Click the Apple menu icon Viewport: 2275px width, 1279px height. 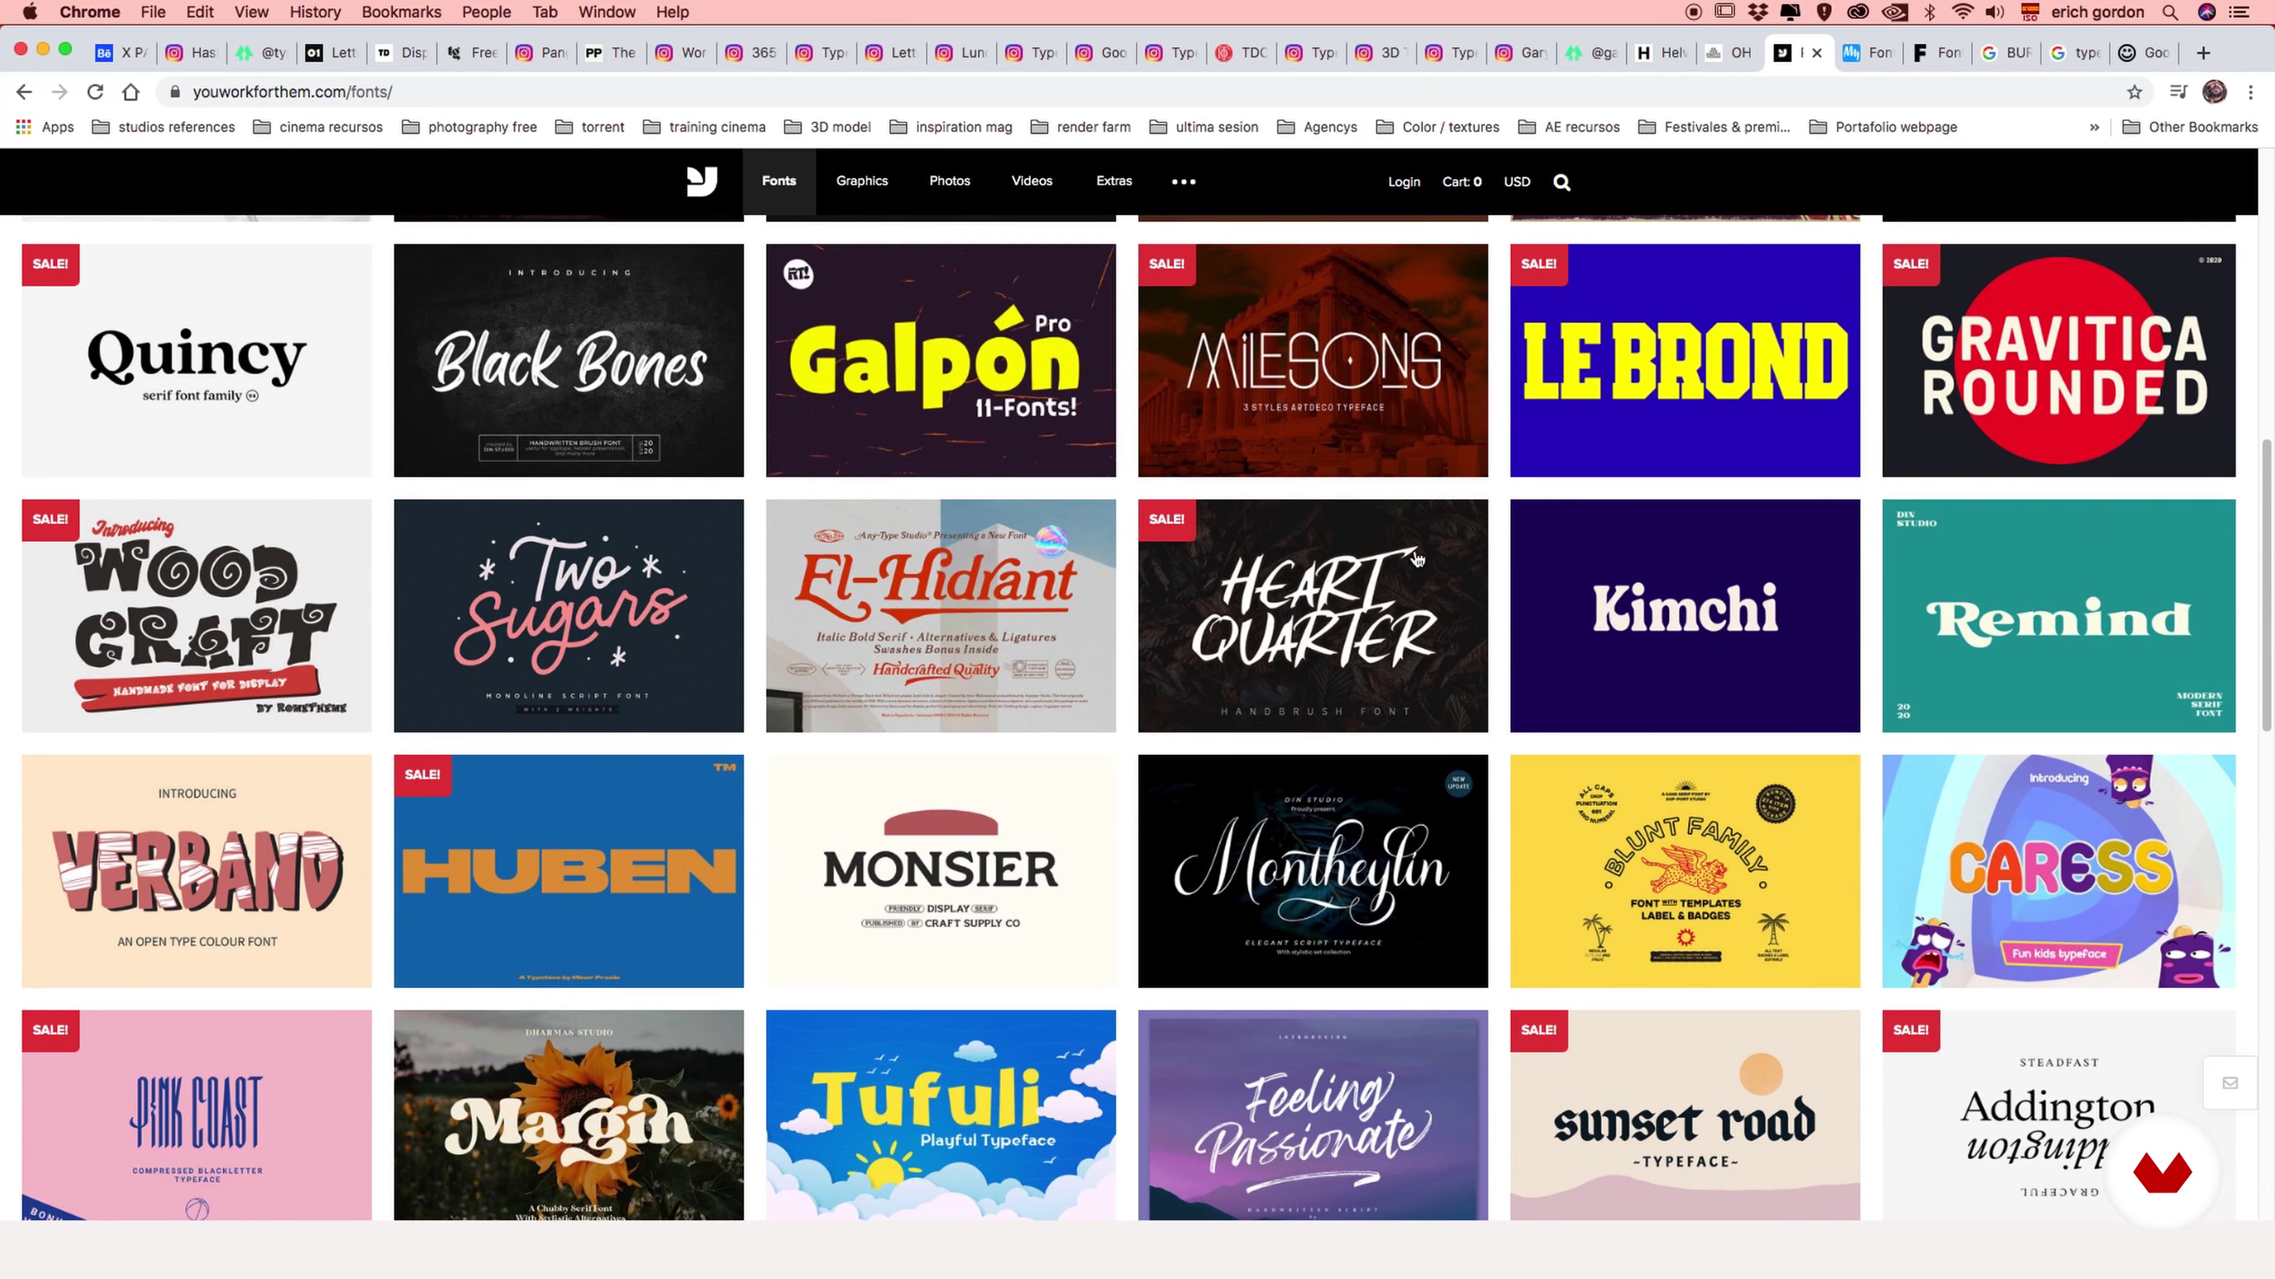point(29,11)
